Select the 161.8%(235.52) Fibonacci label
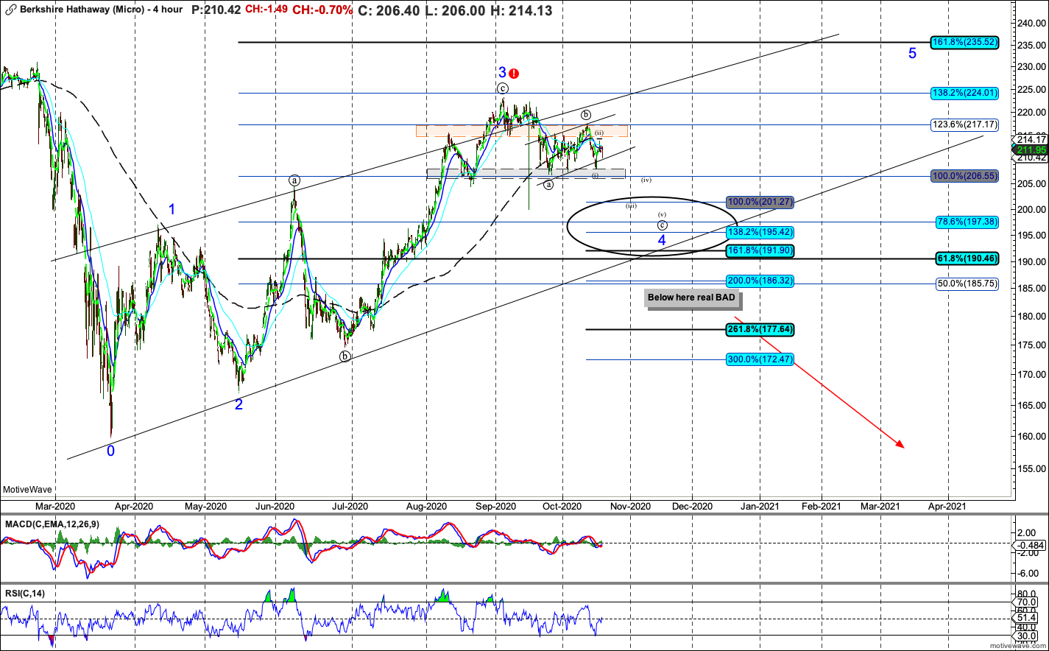The width and height of the screenshot is (1049, 651). pos(964,42)
